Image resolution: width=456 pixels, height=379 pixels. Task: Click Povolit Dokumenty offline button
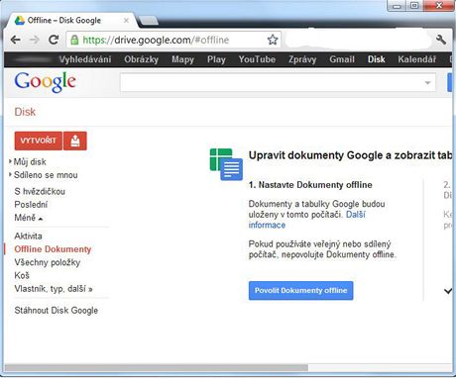coord(300,291)
